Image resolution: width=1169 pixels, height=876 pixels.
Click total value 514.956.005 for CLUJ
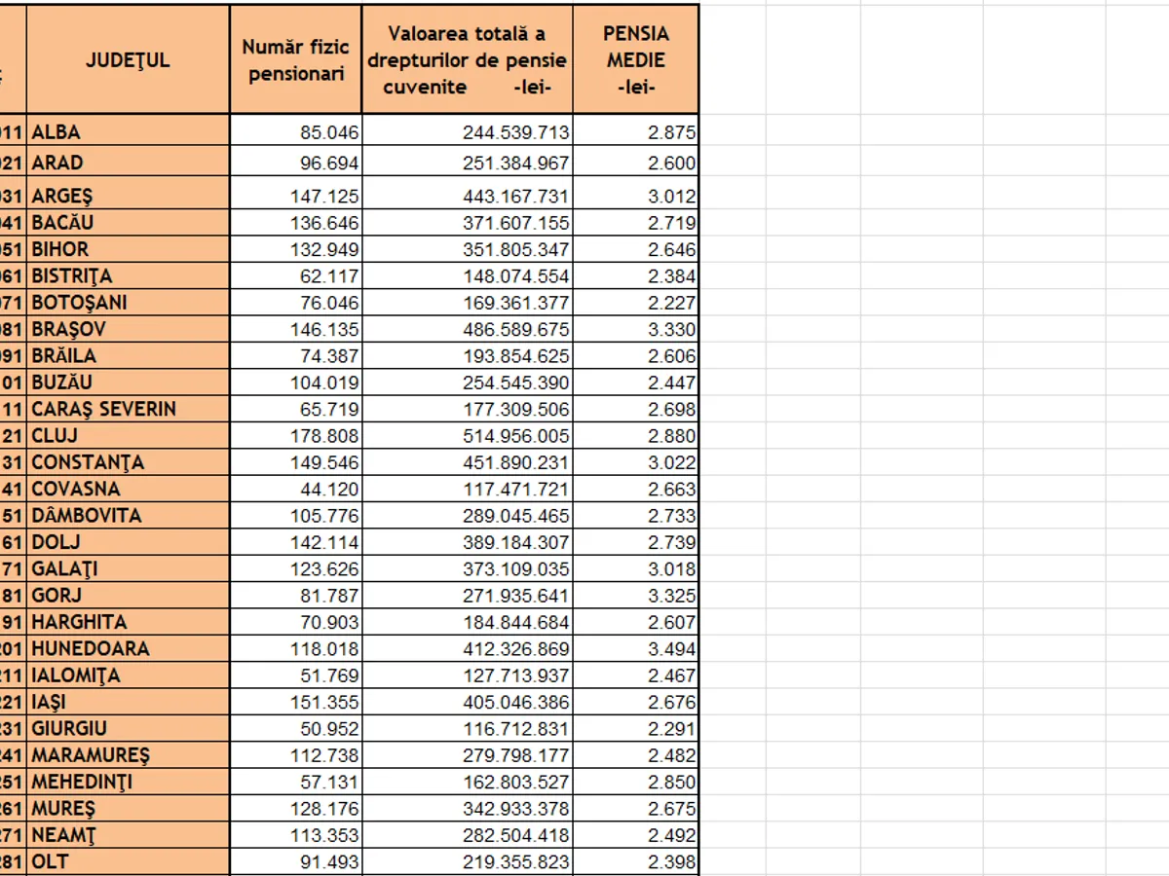pyautogui.click(x=468, y=436)
